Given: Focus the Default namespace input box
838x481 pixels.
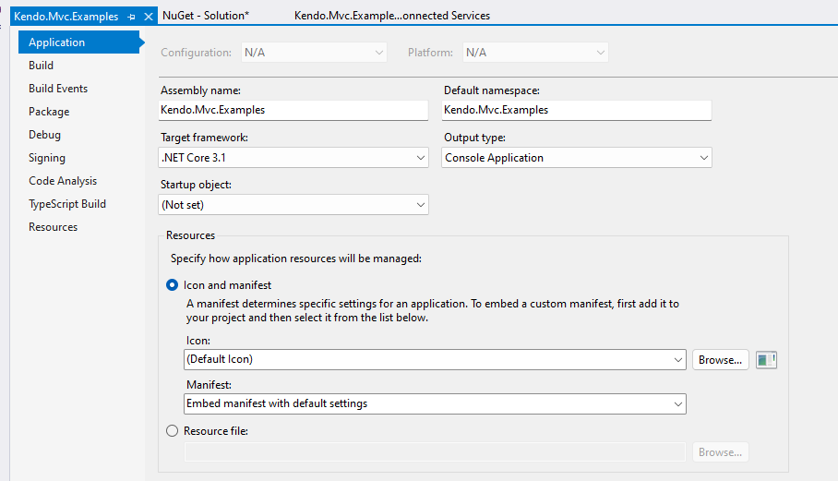Looking at the screenshot, I should 577,110.
